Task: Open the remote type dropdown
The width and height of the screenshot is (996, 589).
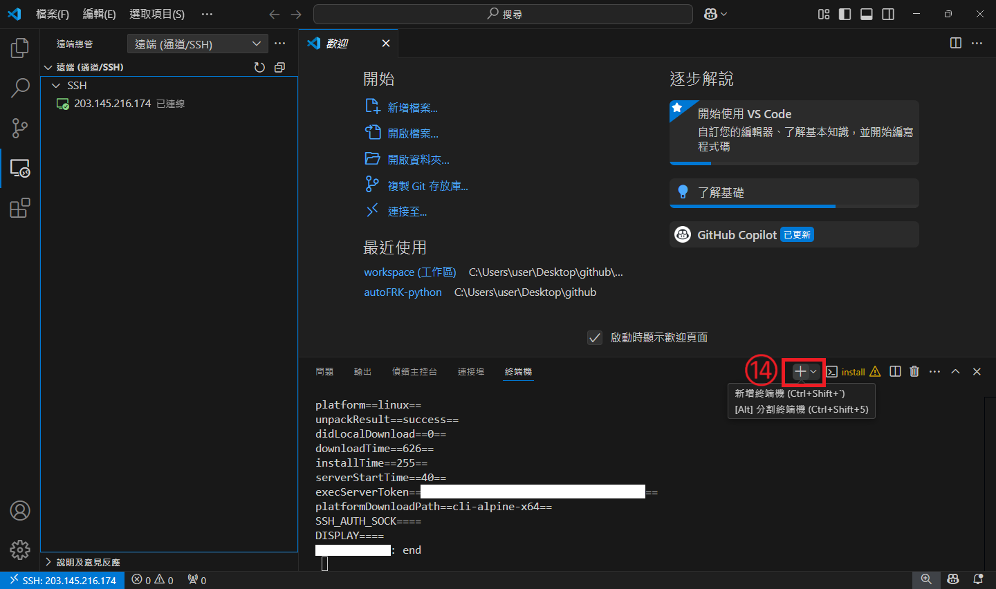Action: (x=197, y=44)
